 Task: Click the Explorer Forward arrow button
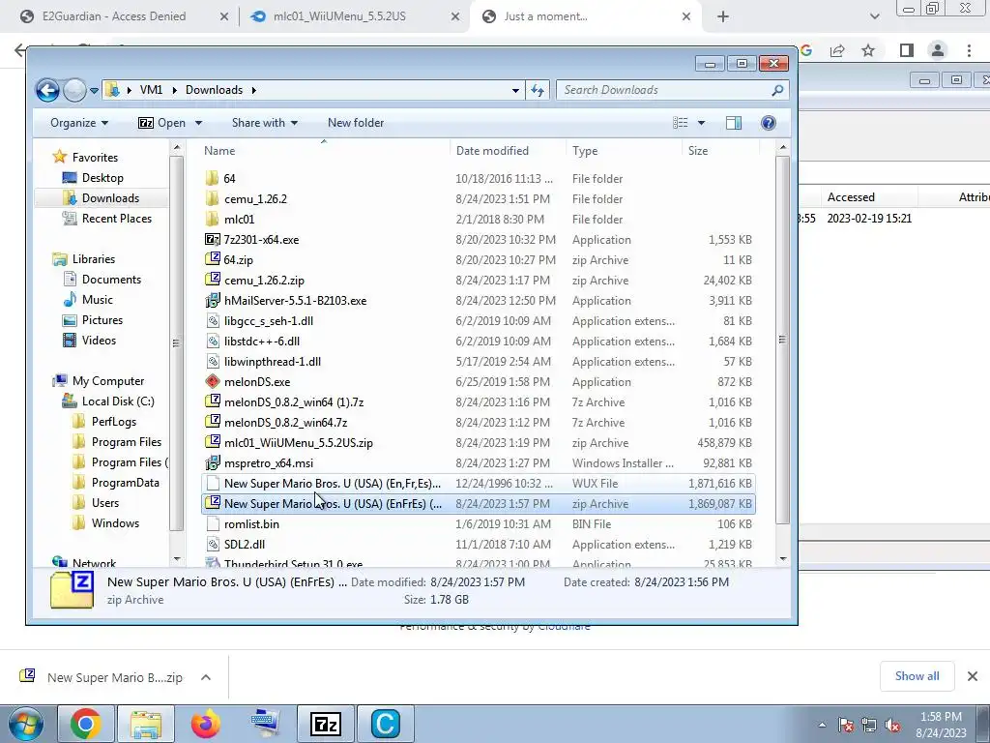point(74,90)
